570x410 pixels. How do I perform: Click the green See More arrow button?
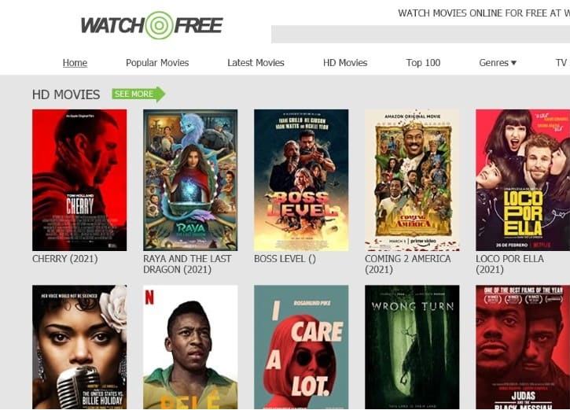(138, 94)
